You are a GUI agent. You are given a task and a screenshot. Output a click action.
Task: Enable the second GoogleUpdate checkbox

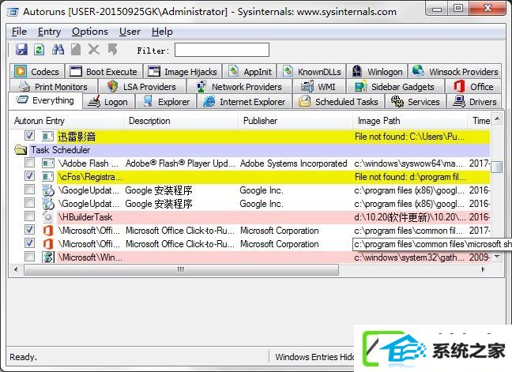pos(29,203)
